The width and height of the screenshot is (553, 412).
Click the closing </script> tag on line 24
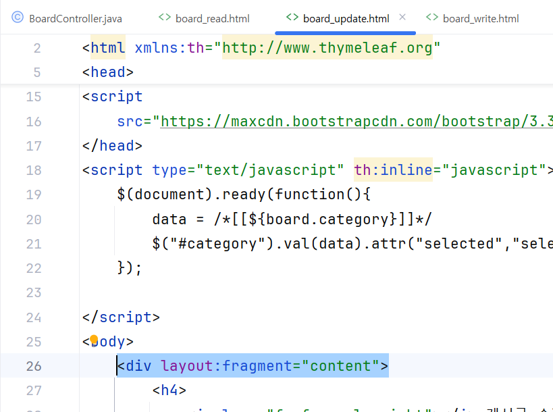pyautogui.click(x=121, y=317)
